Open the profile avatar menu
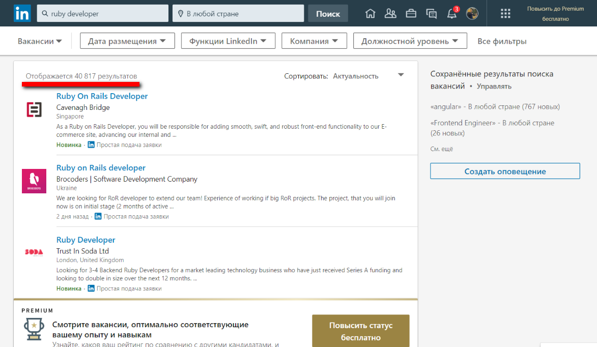The height and width of the screenshot is (347, 597). click(x=472, y=14)
